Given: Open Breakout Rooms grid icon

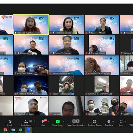Looking at the screenshot, I should [94, 121].
